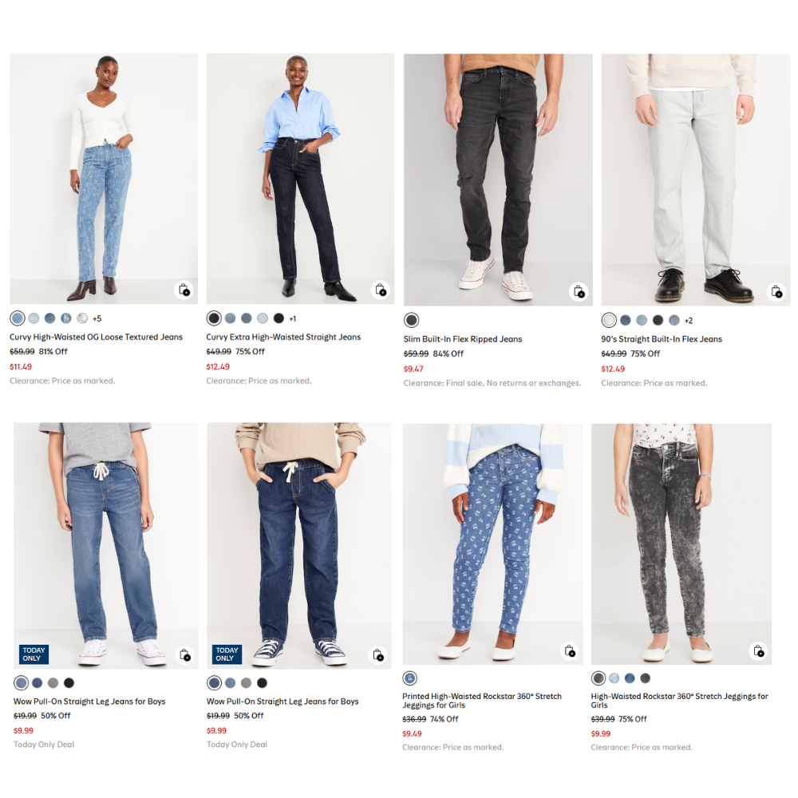
Task: Pick the second swatch under 90's Straight Built-In Flex Jeans
Action: coord(626,320)
